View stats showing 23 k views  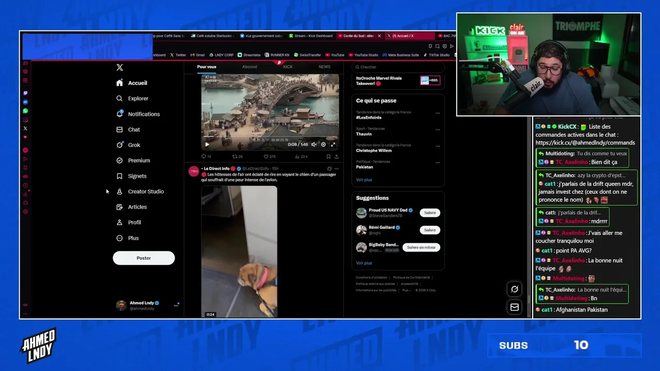click(x=301, y=157)
